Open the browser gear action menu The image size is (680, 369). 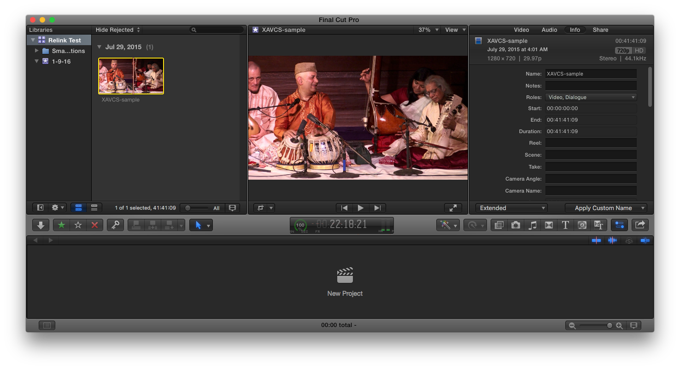(58, 208)
